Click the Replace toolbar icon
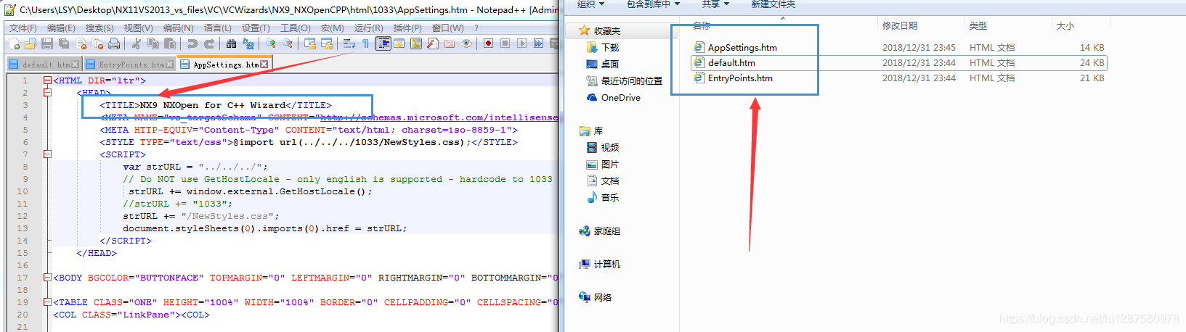1186x332 pixels. pos(248,43)
